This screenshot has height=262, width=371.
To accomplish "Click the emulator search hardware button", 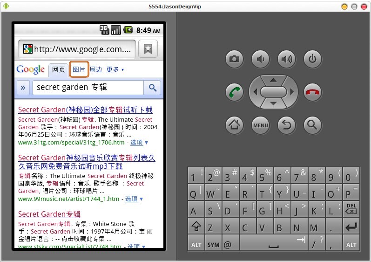I will click(312, 125).
